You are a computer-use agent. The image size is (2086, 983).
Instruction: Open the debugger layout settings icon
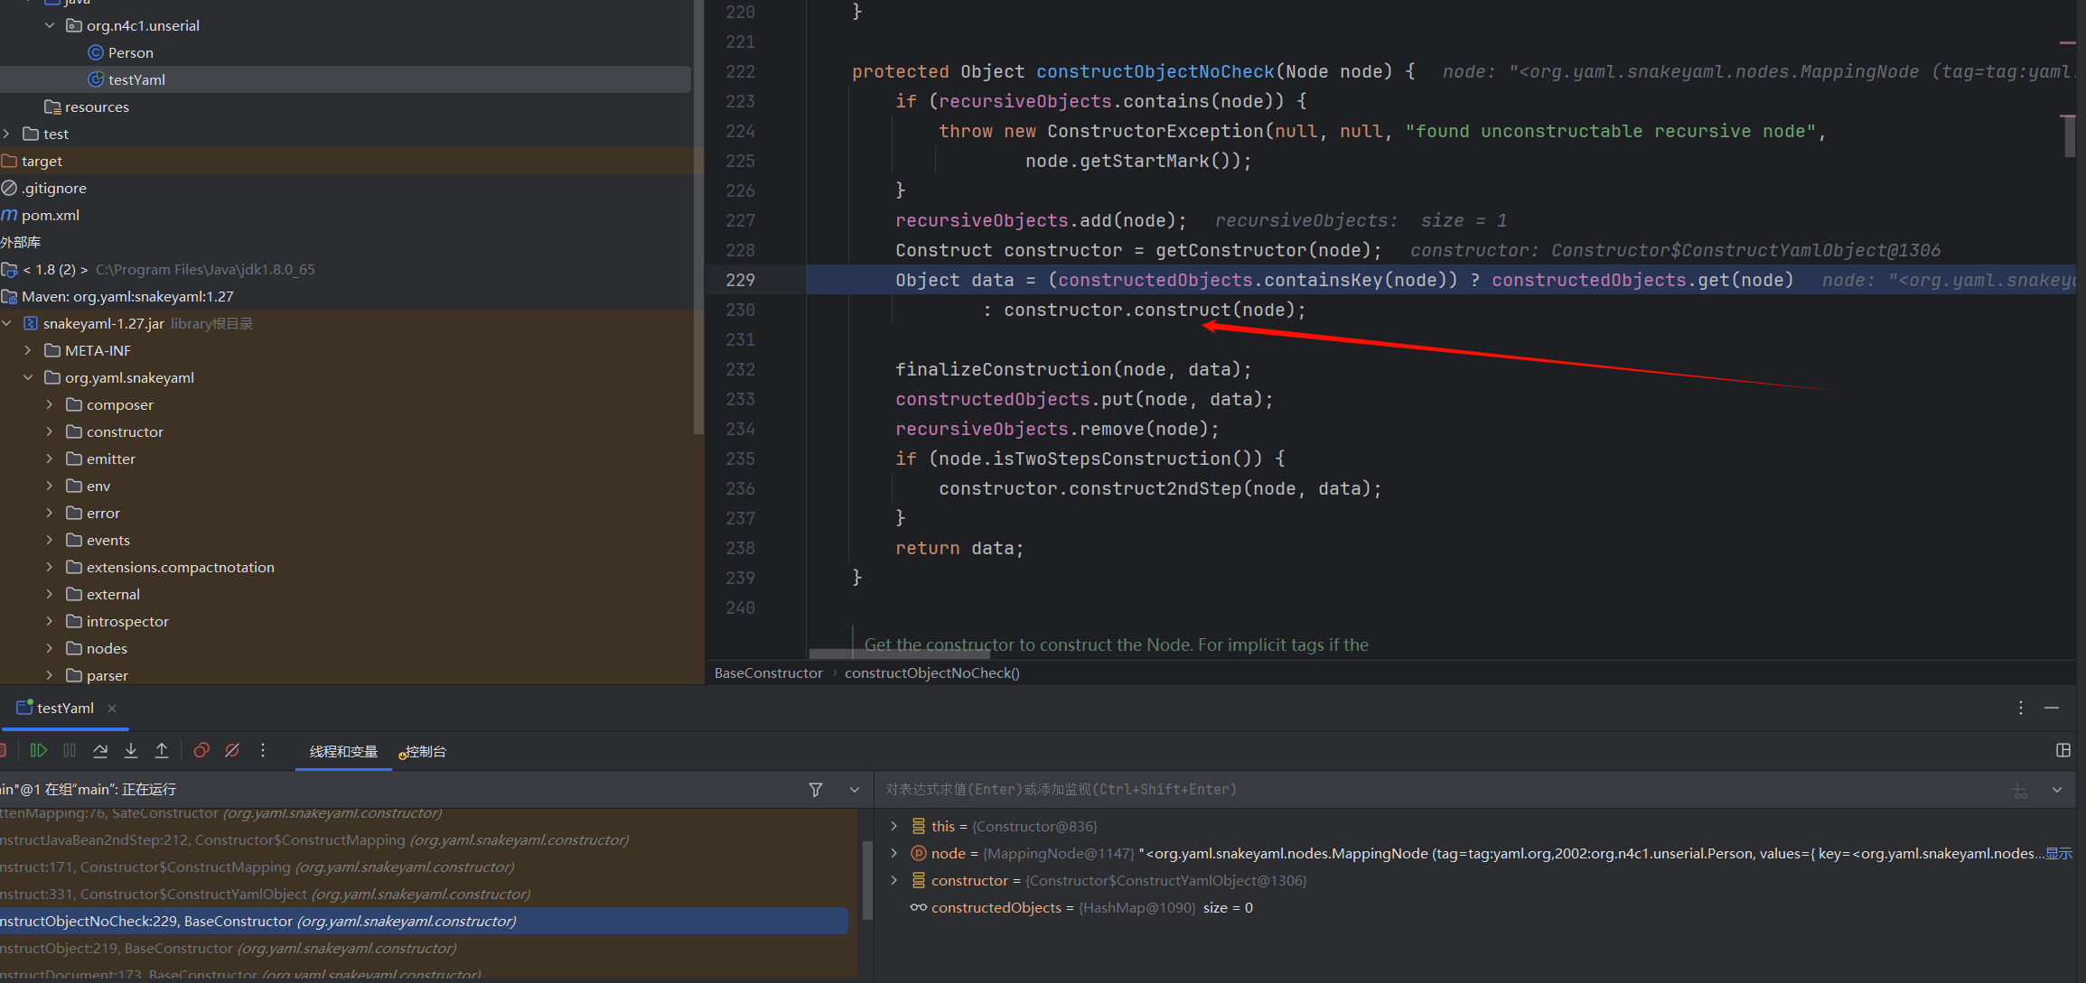point(2063,750)
